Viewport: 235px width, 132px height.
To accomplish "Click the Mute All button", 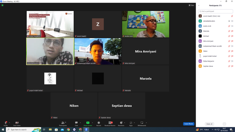I will (x=209, y=124).
